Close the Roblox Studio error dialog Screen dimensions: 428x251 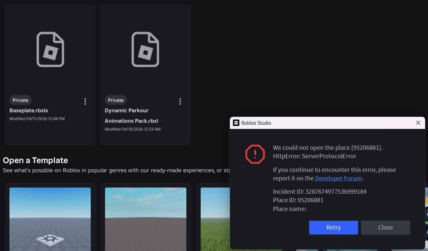[x=418, y=123]
